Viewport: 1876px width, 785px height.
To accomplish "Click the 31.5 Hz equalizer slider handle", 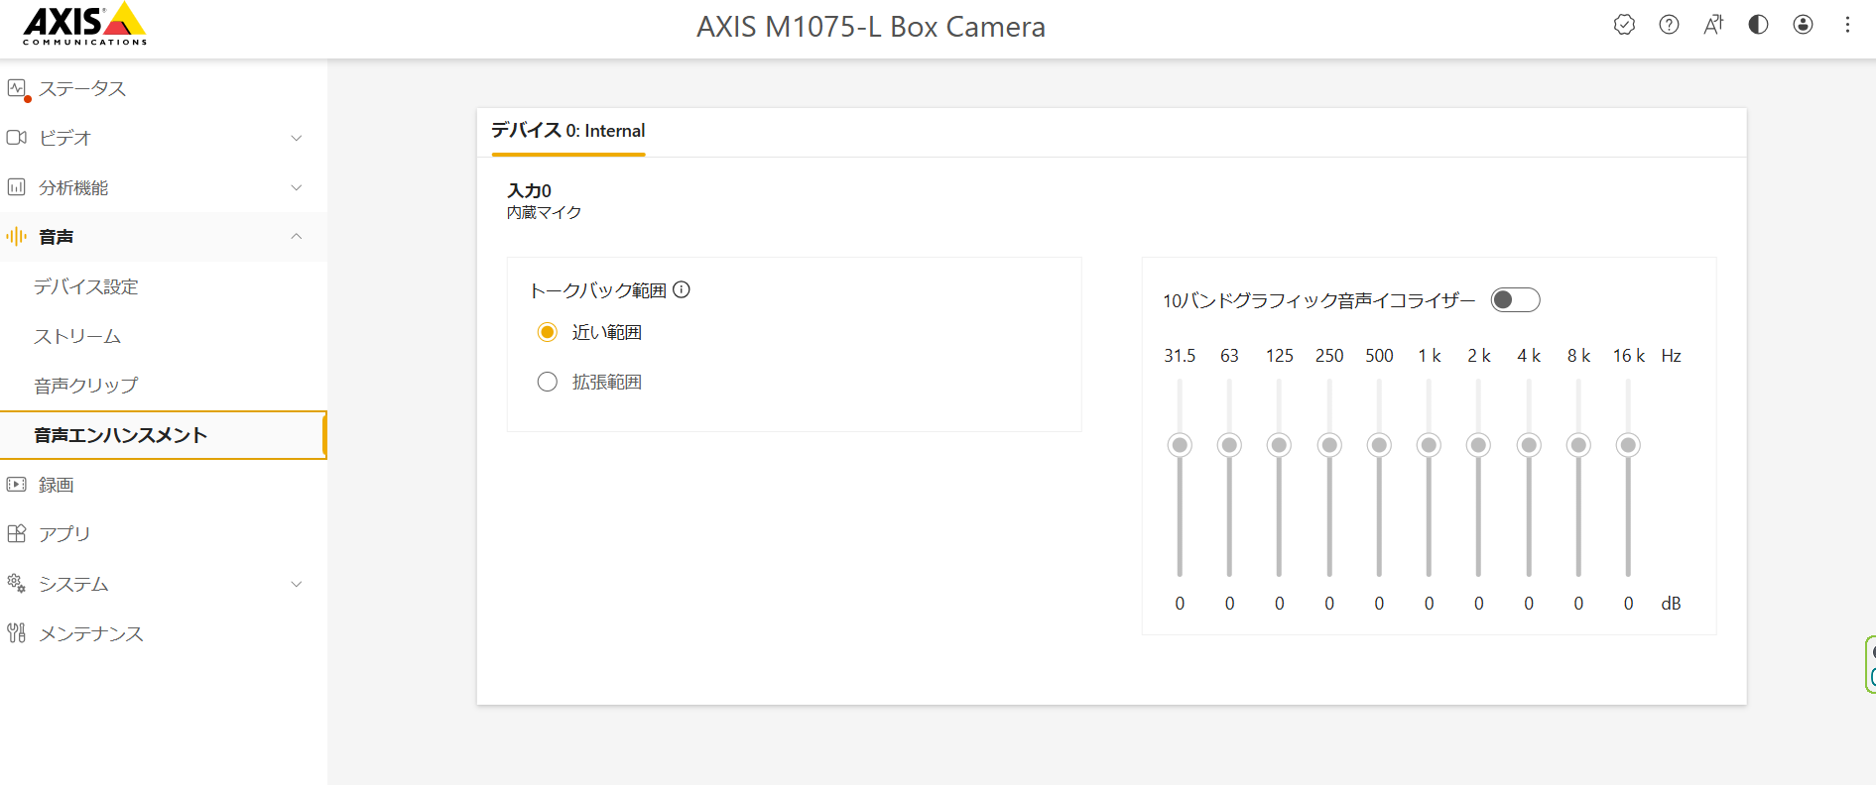I will point(1180,445).
